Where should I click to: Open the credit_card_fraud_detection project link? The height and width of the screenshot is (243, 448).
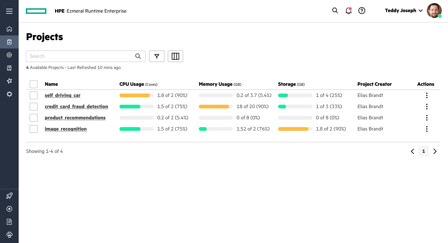77,107
